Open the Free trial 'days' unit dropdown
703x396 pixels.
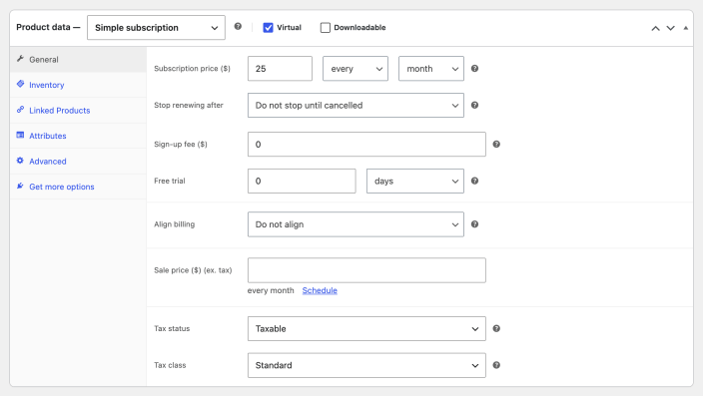point(415,181)
